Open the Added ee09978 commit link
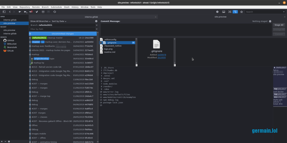287x143 pixels. coord(161,55)
